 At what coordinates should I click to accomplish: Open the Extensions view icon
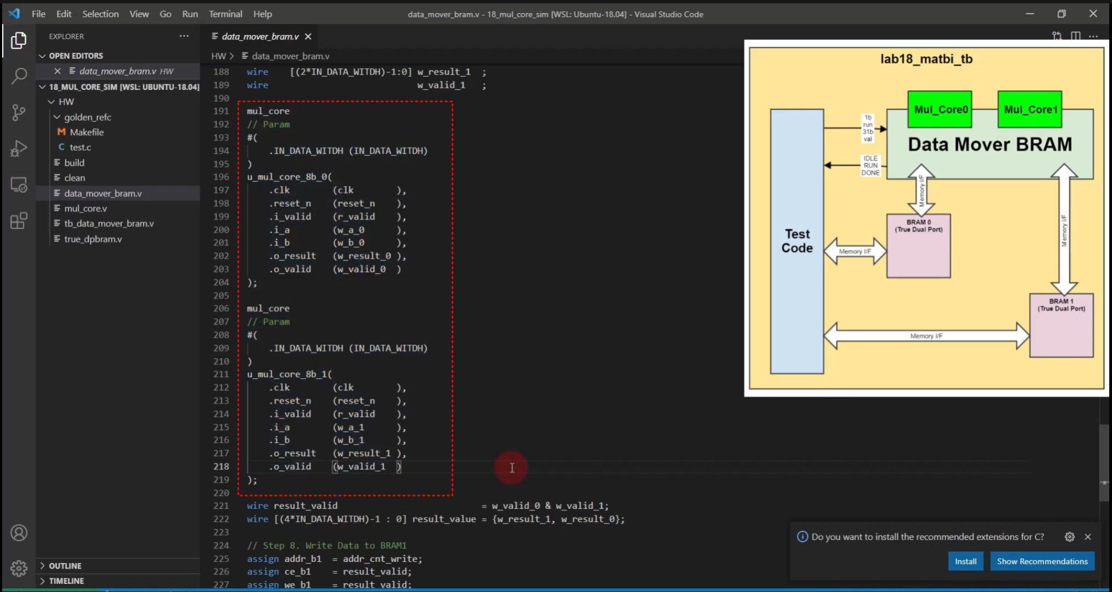(19, 221)
